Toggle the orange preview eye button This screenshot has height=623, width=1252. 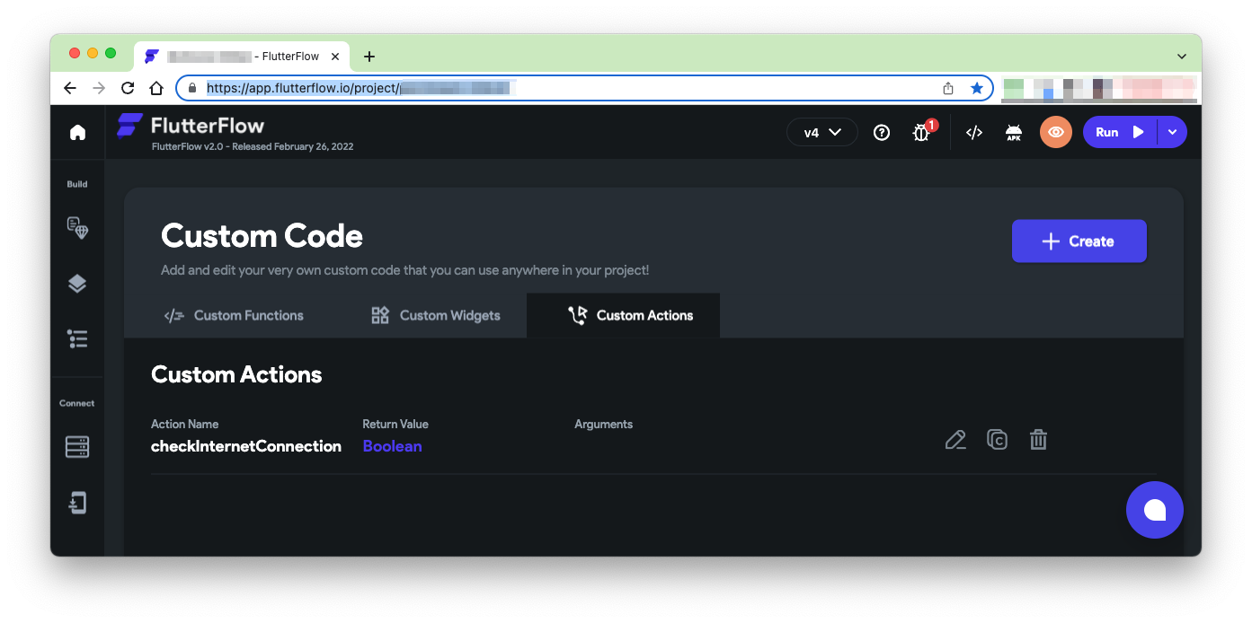[x=1056, y=133]
